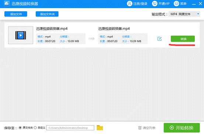Open the 菜单 menu icon
This screenshot has width=204, height=134.
(x=176, y=4)
